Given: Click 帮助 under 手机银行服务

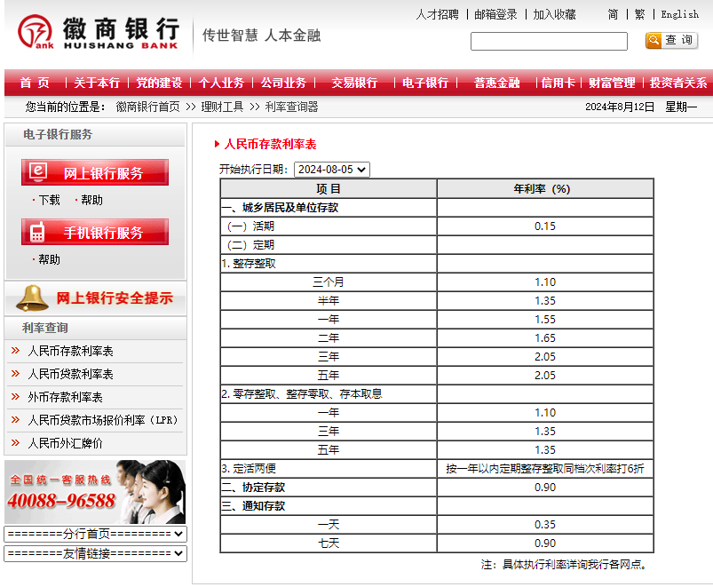Looking at the screenshot, I should (49, 259).
